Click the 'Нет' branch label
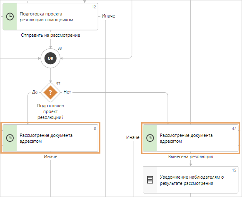The height and width of the screenshot is (197, 242). [x=67, y=92]
